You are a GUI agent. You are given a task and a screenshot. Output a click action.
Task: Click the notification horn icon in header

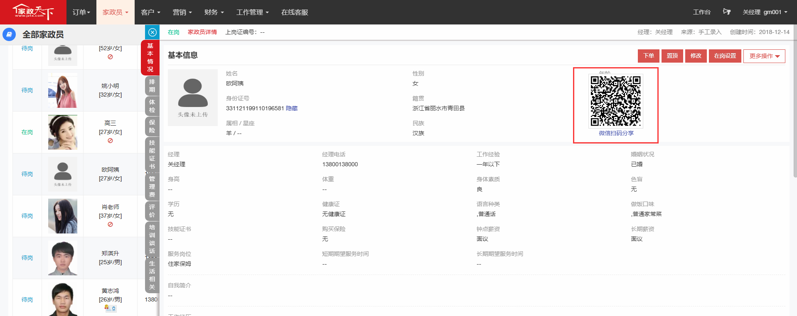tap(726, 12)
